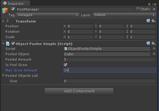
Task: Click Scale Z field
Action: click(143, 37)
